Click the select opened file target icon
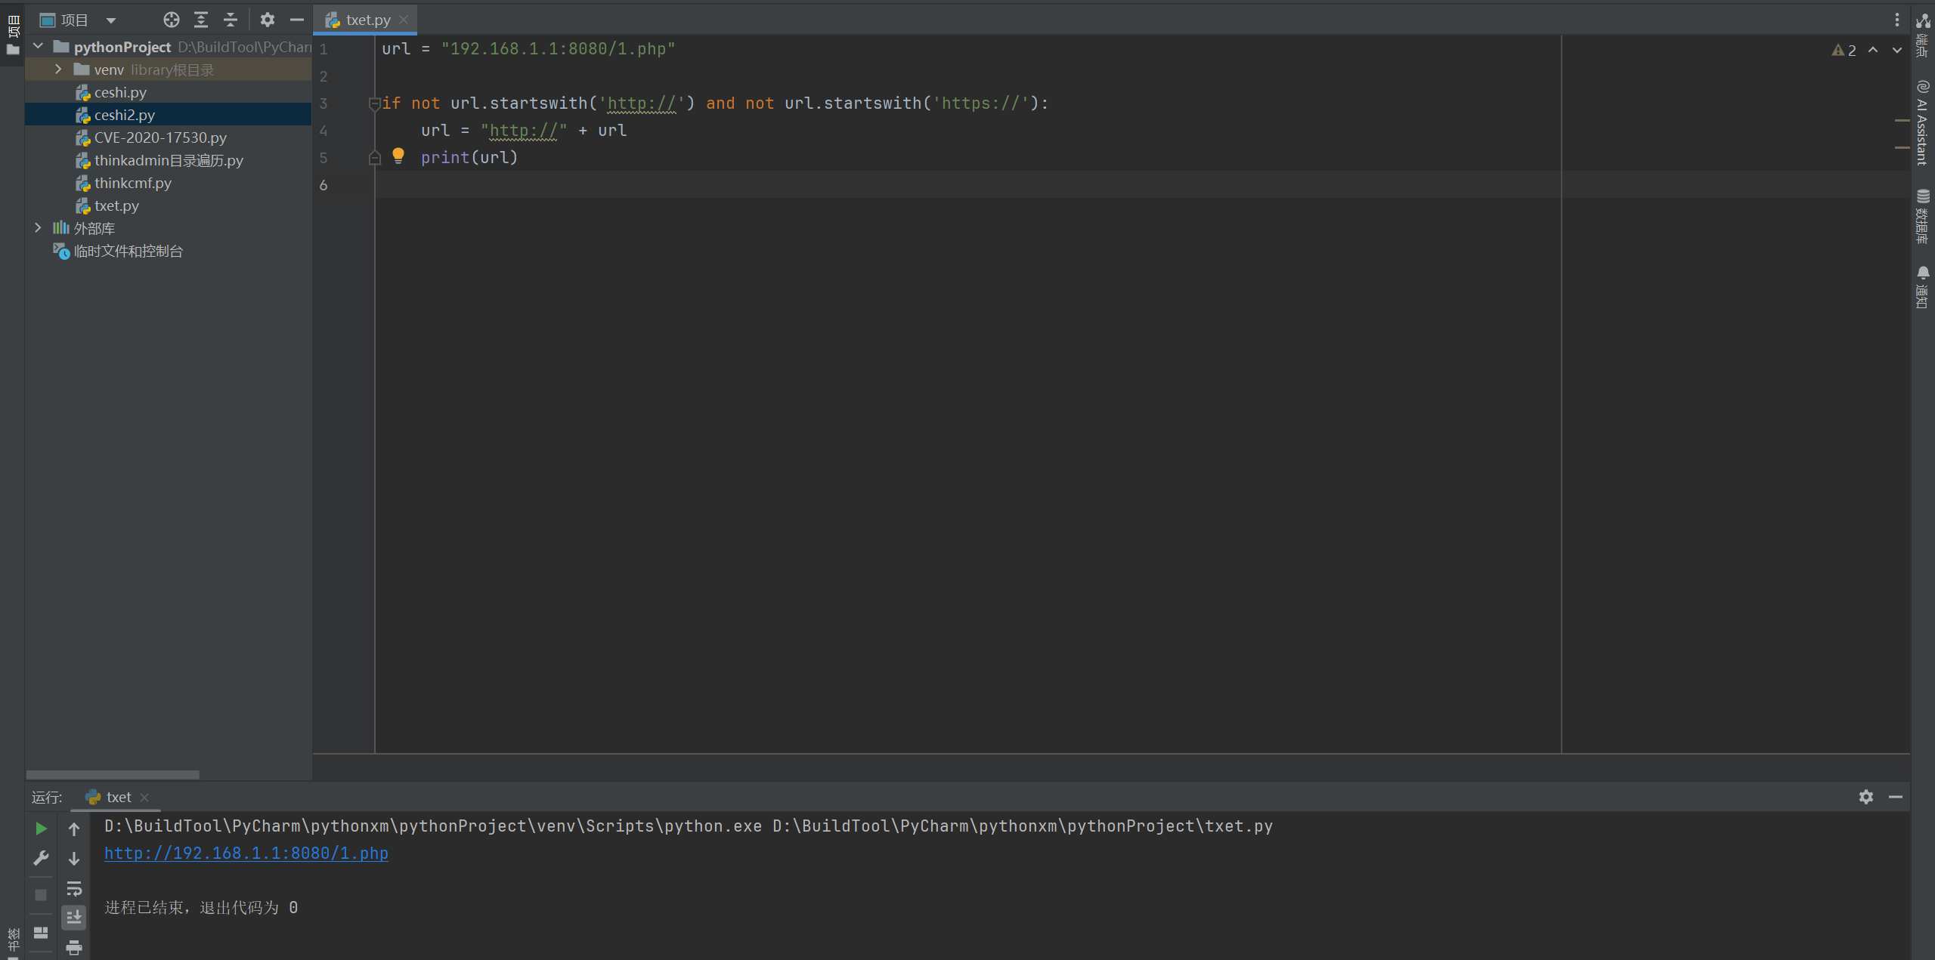 (172, 20)
